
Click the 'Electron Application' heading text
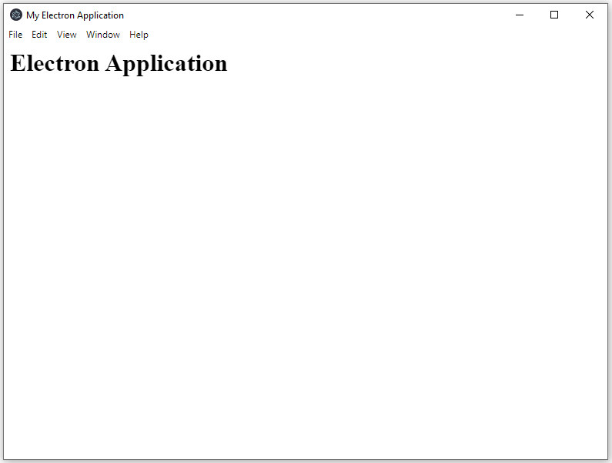pyautogui.click(x=119, y=63)
